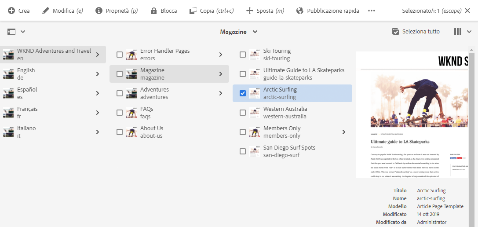Click the Arctic Surfing preview thumbnail
Viewport: 478px width, 227px height.
[x=413, y=114]
